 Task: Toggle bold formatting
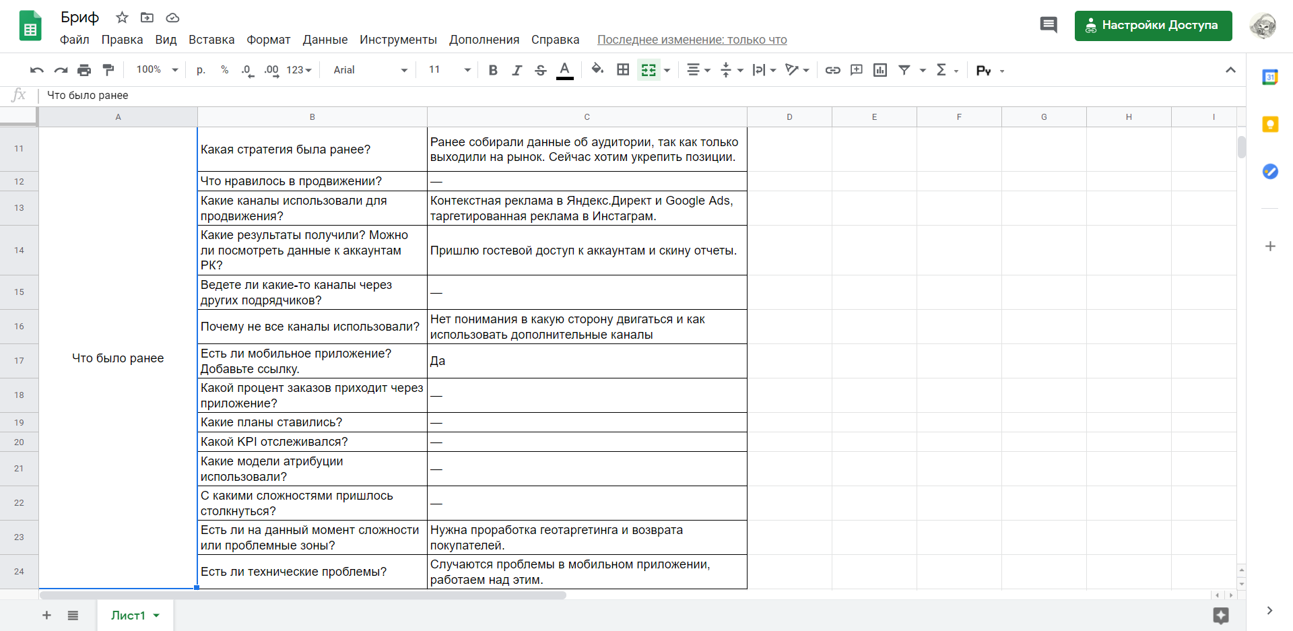(493, 70)
